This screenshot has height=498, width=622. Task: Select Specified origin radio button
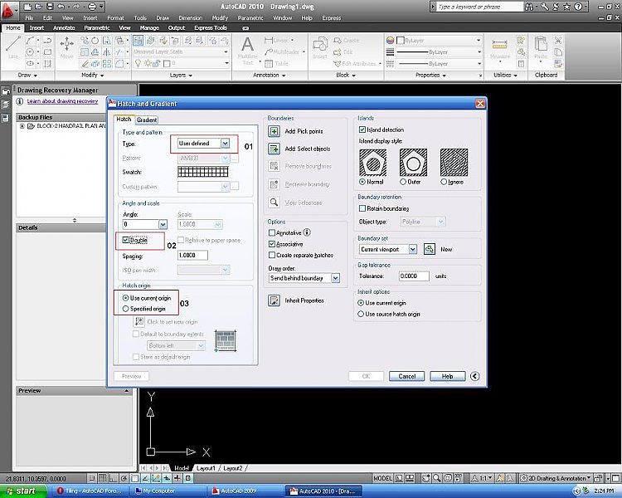tap(126, 309)
